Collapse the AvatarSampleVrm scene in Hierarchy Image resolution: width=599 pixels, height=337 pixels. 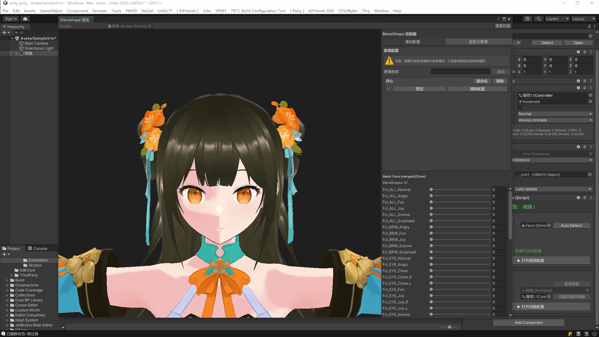[x=12, y=38]
